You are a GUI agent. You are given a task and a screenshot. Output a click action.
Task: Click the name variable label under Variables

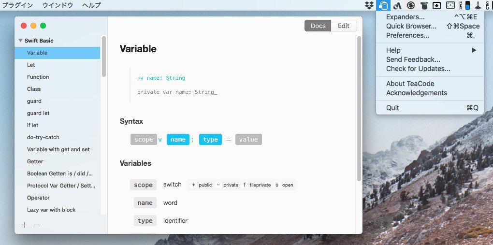[x=145, y=203]
